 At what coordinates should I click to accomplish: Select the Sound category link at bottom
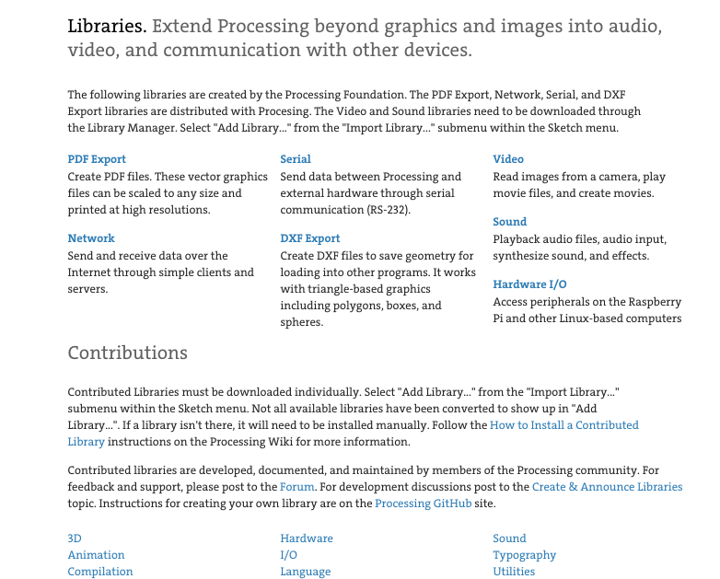coord(509,538)
